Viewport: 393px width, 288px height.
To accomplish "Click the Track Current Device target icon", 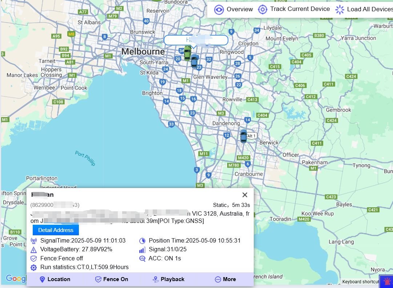I will tap(262, 9).
